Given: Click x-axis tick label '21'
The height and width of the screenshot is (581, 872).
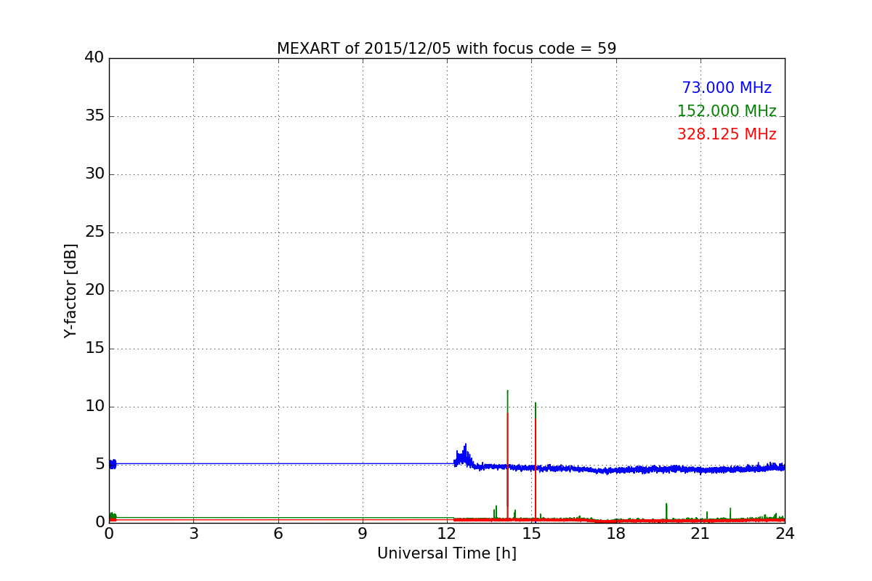Looking at the screenshot, I should pos(701,534).
